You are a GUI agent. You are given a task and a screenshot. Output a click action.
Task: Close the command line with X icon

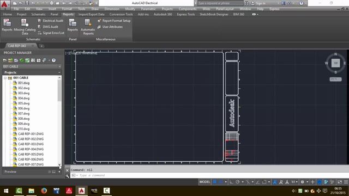pyautogui.click(x=67, y=170)
